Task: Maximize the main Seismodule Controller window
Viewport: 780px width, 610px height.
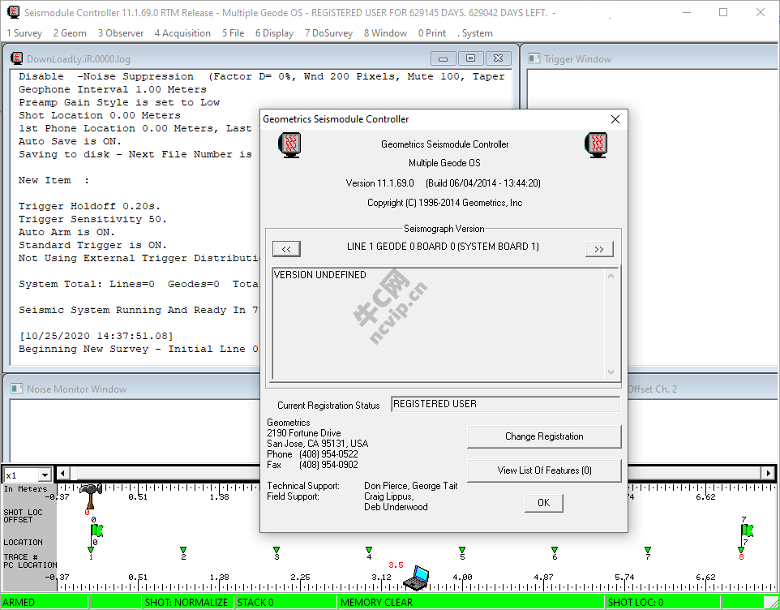Action: (x=723, y=12)
